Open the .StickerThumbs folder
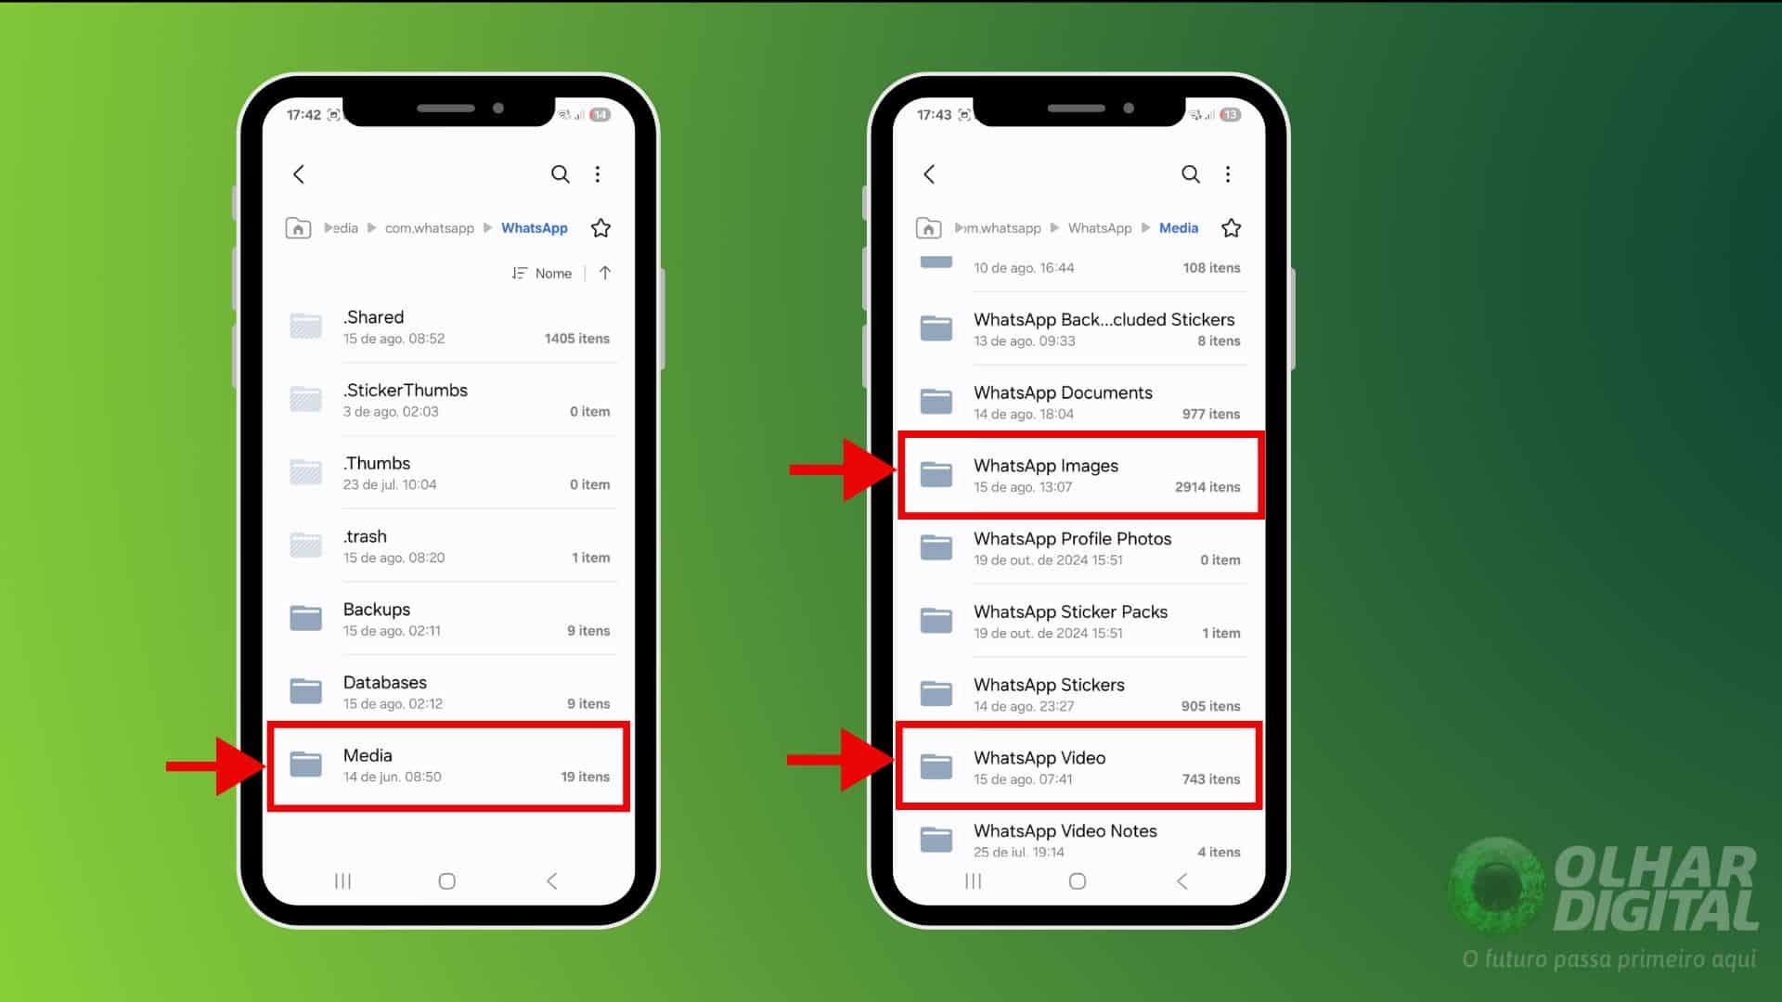 [x=449, y=400]
